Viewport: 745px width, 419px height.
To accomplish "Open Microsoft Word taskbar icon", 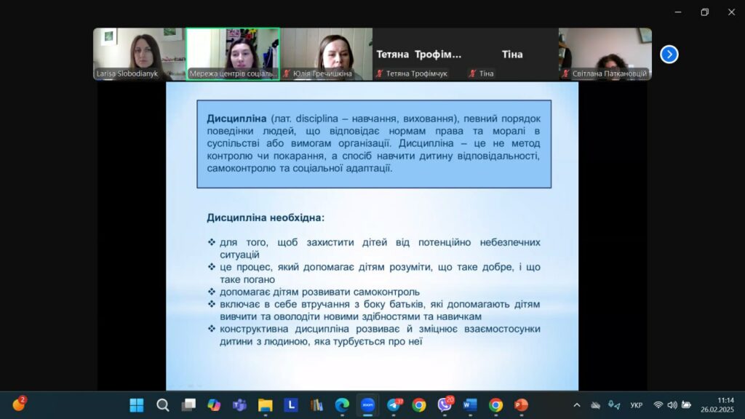I will coord(470,405).
